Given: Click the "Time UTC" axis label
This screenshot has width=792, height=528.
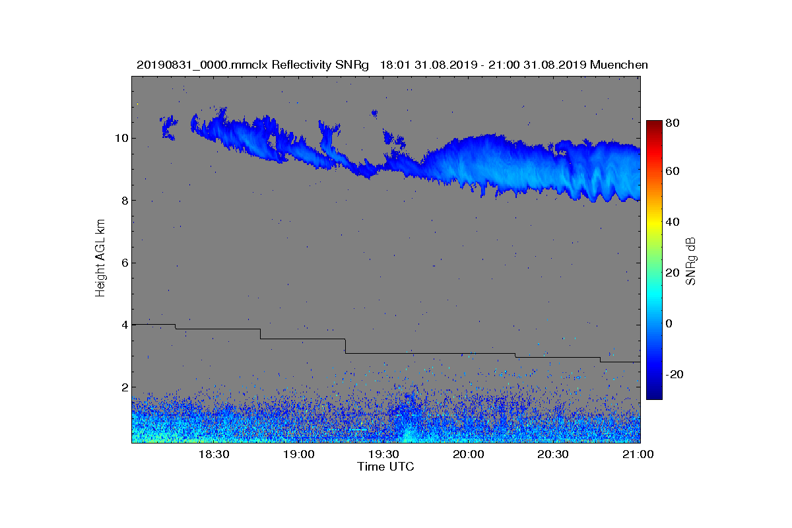Looking at the screenshot, I should pyautogui.click(x=386, y=467).
